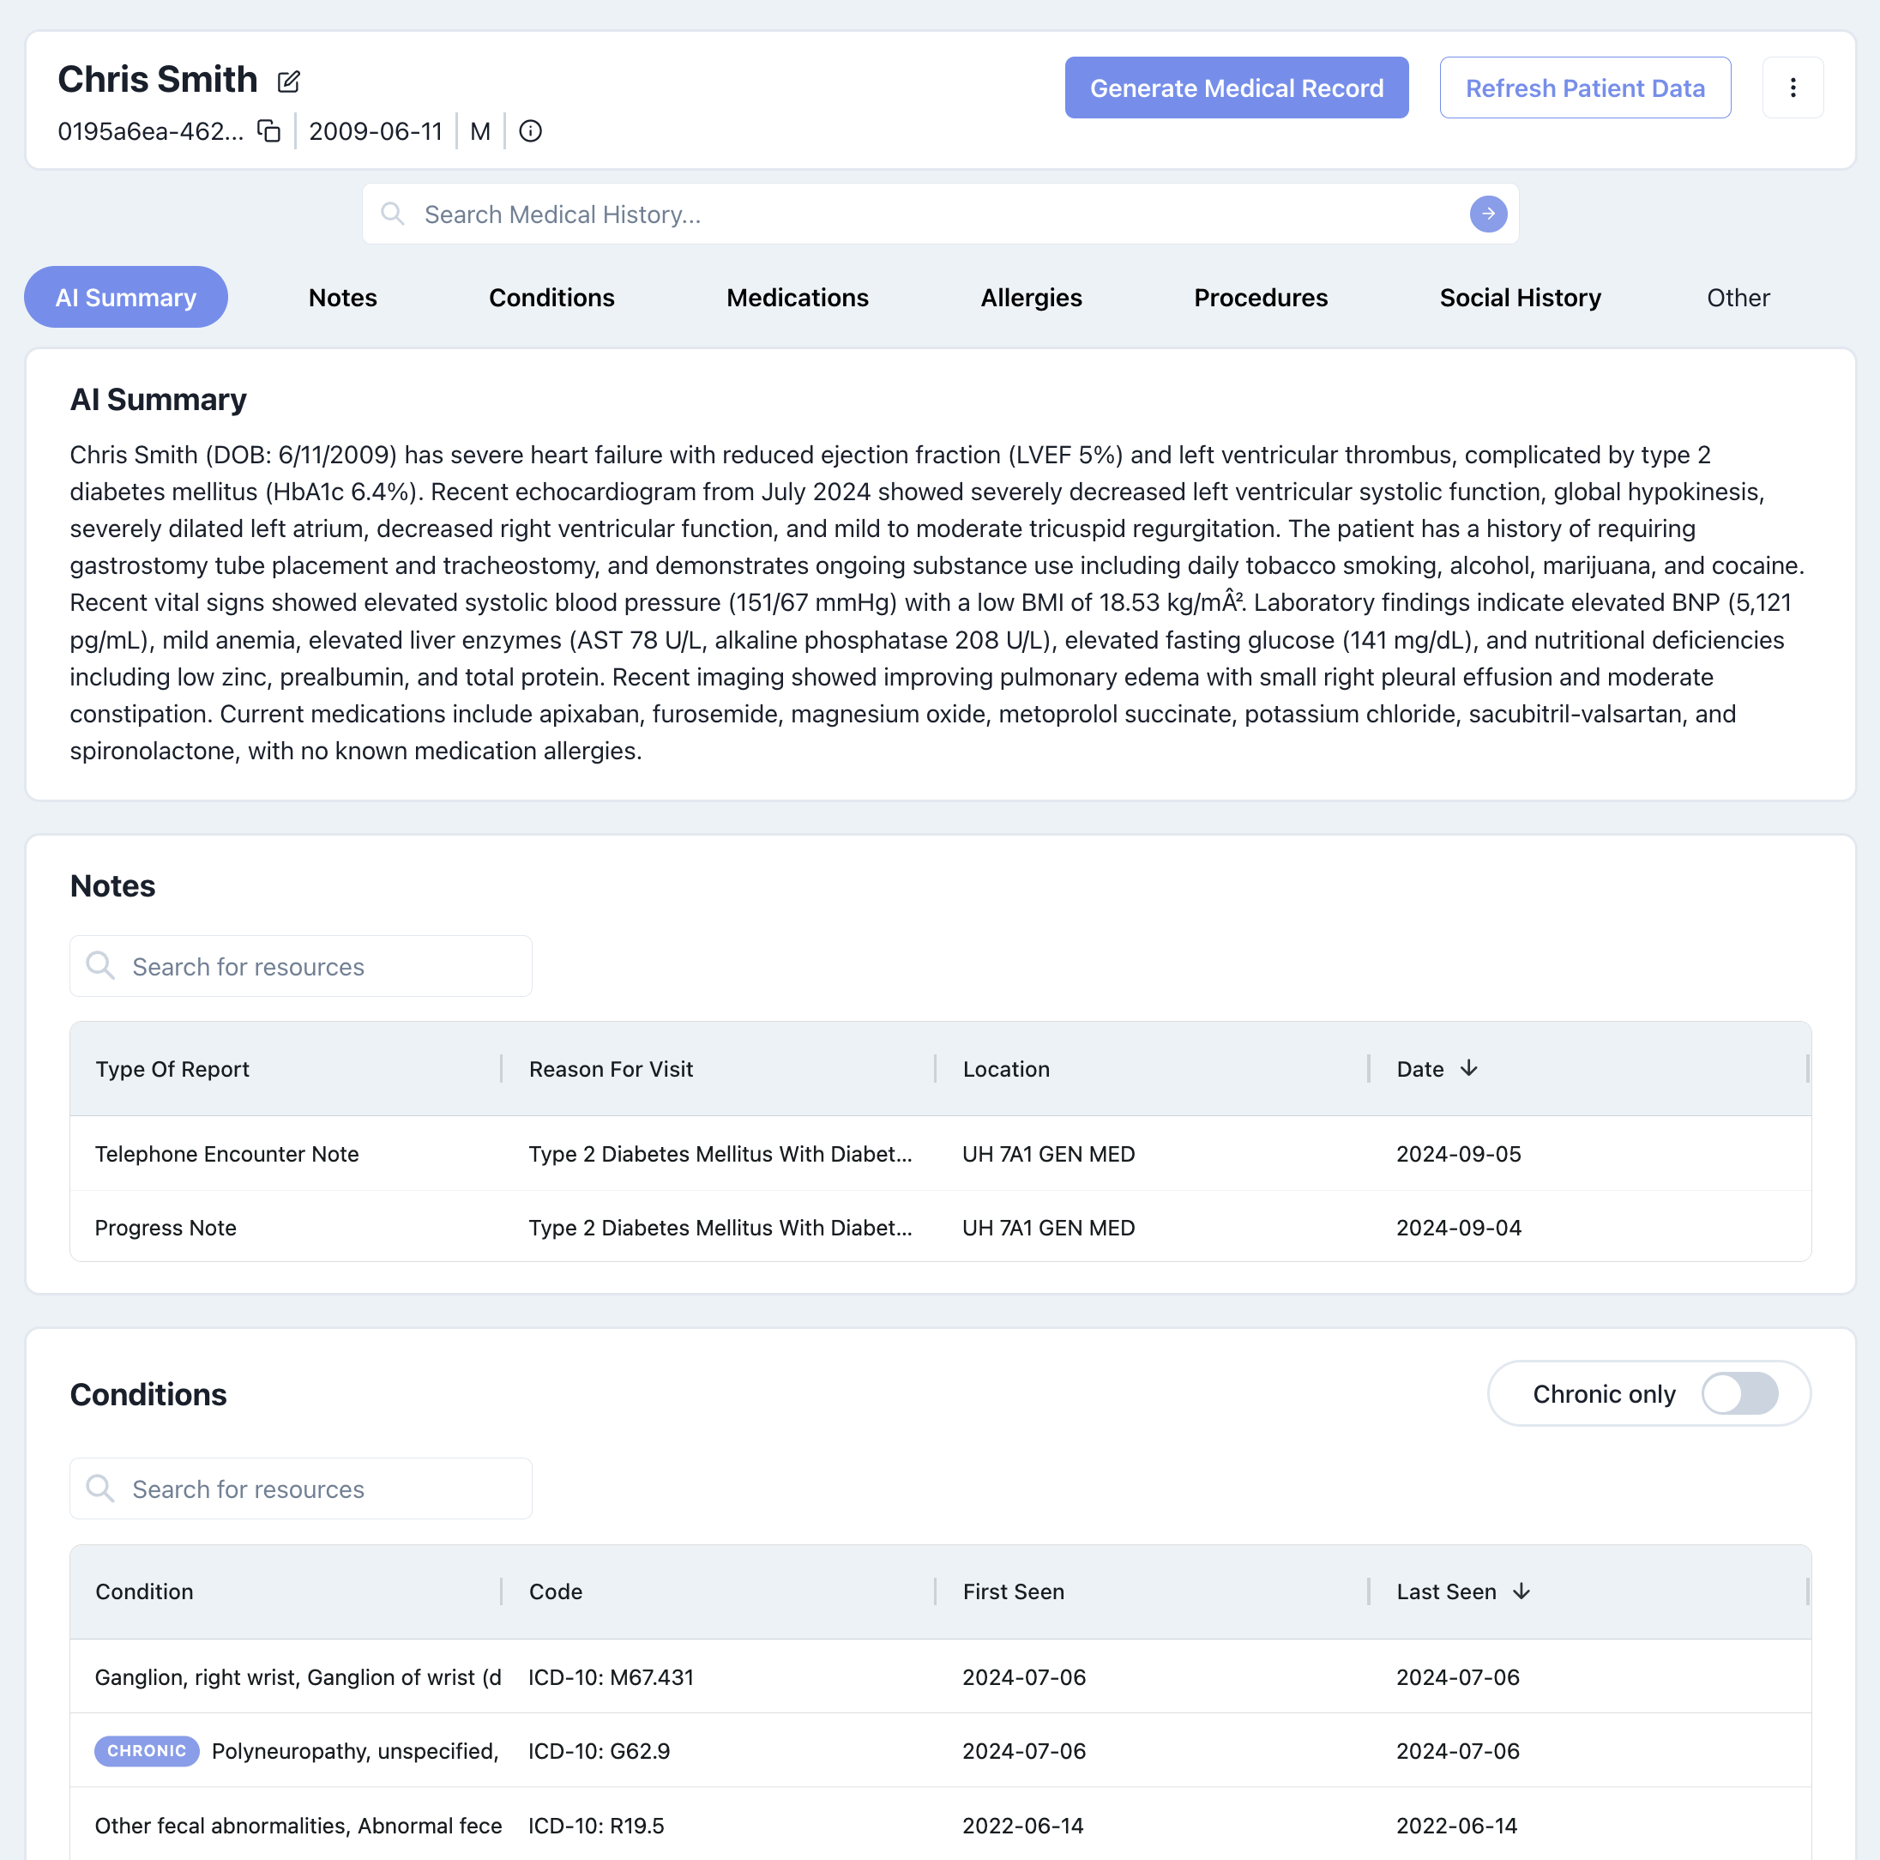Click the Last Seen sort arrow
1880x1860 pixels.
(1521, 1591)
